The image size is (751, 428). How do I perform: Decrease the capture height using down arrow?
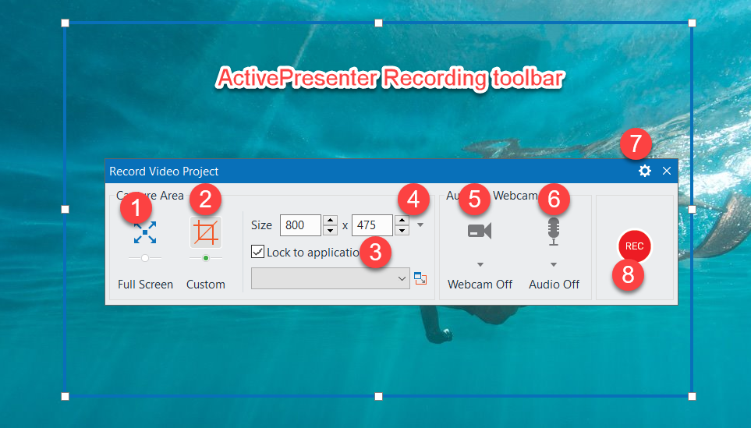(x=402, y=230)
